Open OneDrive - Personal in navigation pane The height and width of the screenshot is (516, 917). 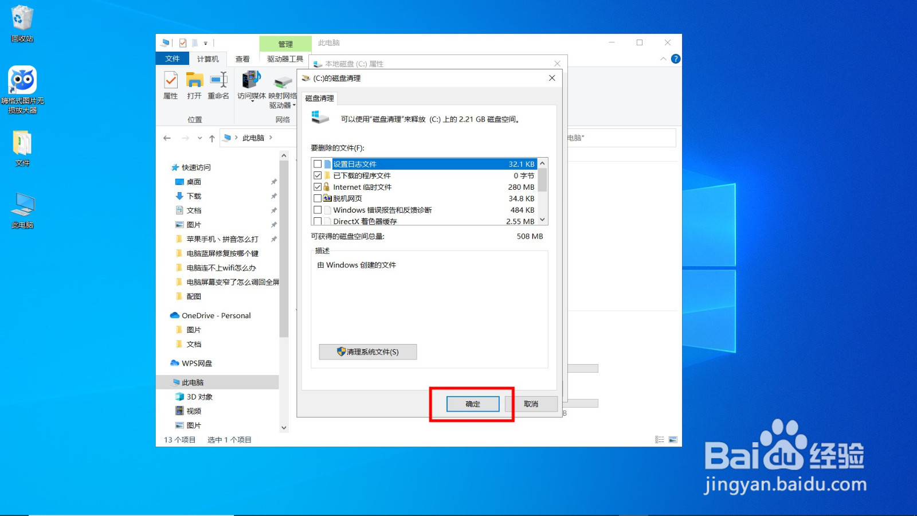[216, 315]
